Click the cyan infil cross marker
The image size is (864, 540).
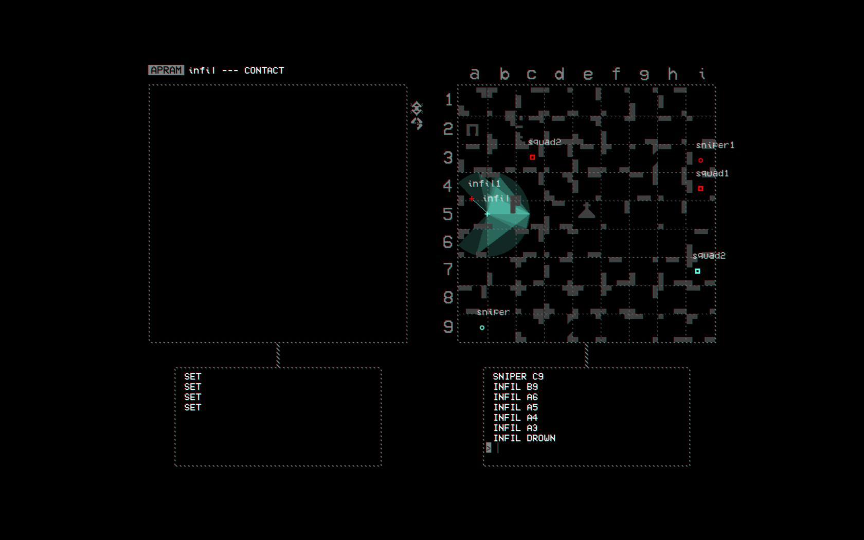pyautogui.click(x=487, y=214)
